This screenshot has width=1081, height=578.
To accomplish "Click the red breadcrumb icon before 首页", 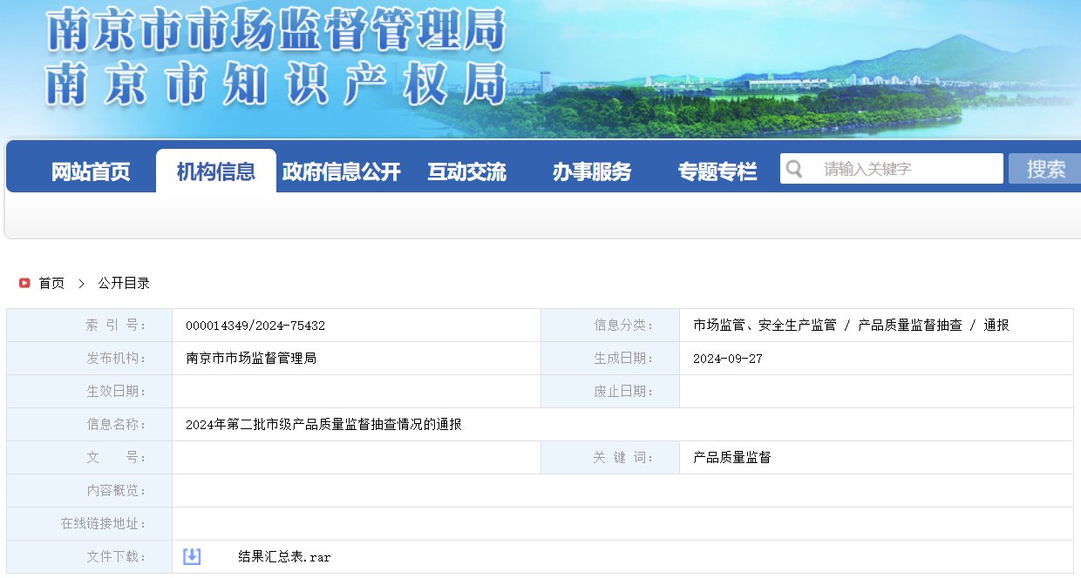I will [x=24, y=283].
